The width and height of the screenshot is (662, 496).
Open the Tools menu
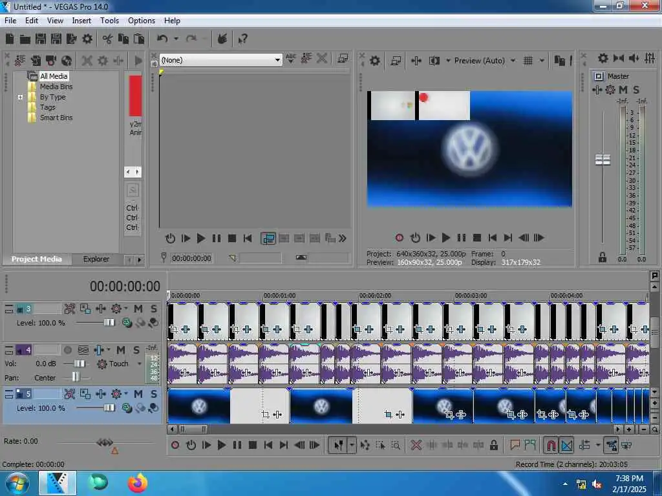(x=109, y=21)
